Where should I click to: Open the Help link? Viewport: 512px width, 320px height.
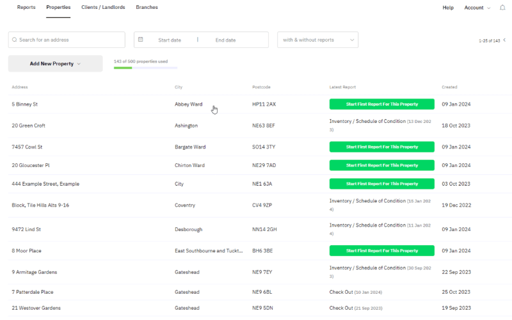[x=448, y=8]
